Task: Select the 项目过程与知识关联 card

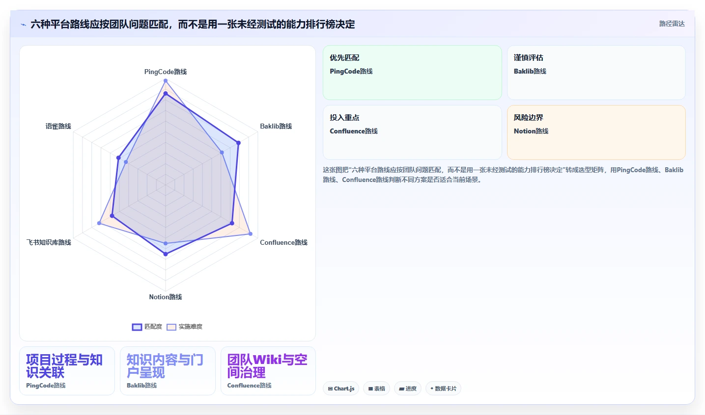Action: point(67,371)
